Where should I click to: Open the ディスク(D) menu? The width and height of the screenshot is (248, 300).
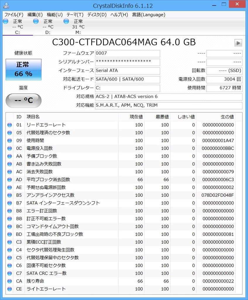[x=97, y=15]
